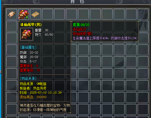This screenshot has height=118, width=151.
Task: Click the empty slot right of book item
Action: click(x=47, y=14)
